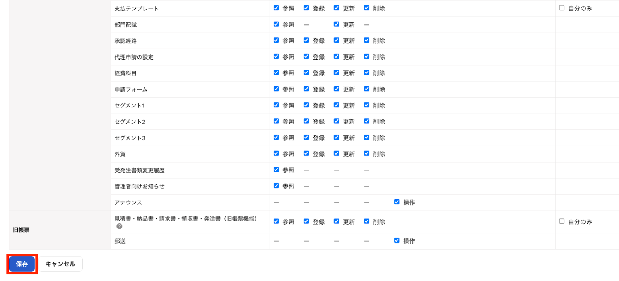Toggle 削除 checkbox for 承認経路
Image resolution: width=619 pixels, height=281 pixels.
tap(367, 40)
